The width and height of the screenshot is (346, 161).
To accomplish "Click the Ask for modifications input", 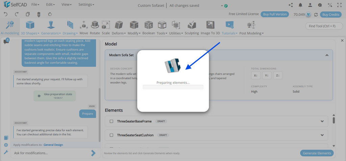I will (51, 153).
